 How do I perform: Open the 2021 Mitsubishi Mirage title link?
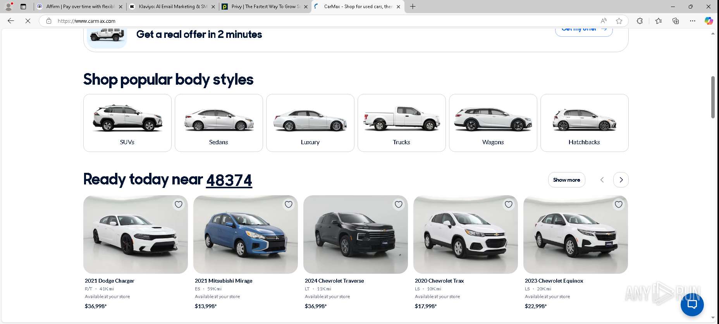click(x=224, y=281)
